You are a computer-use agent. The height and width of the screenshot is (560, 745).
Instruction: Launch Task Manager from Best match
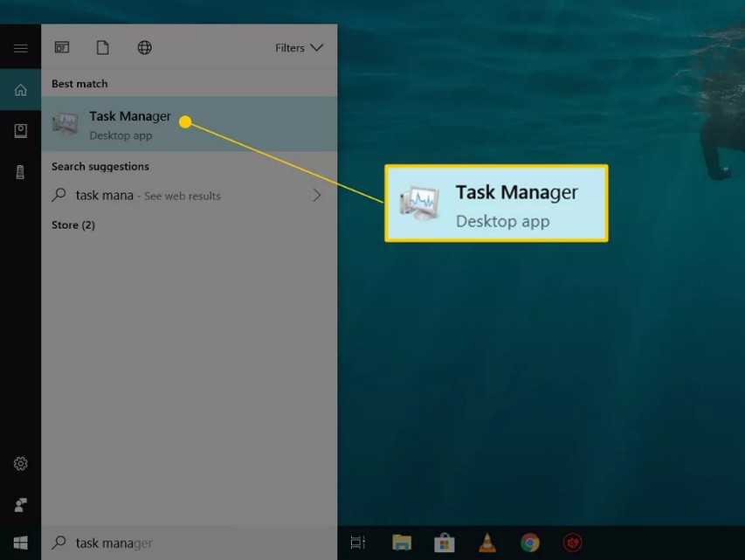(129, 125)
